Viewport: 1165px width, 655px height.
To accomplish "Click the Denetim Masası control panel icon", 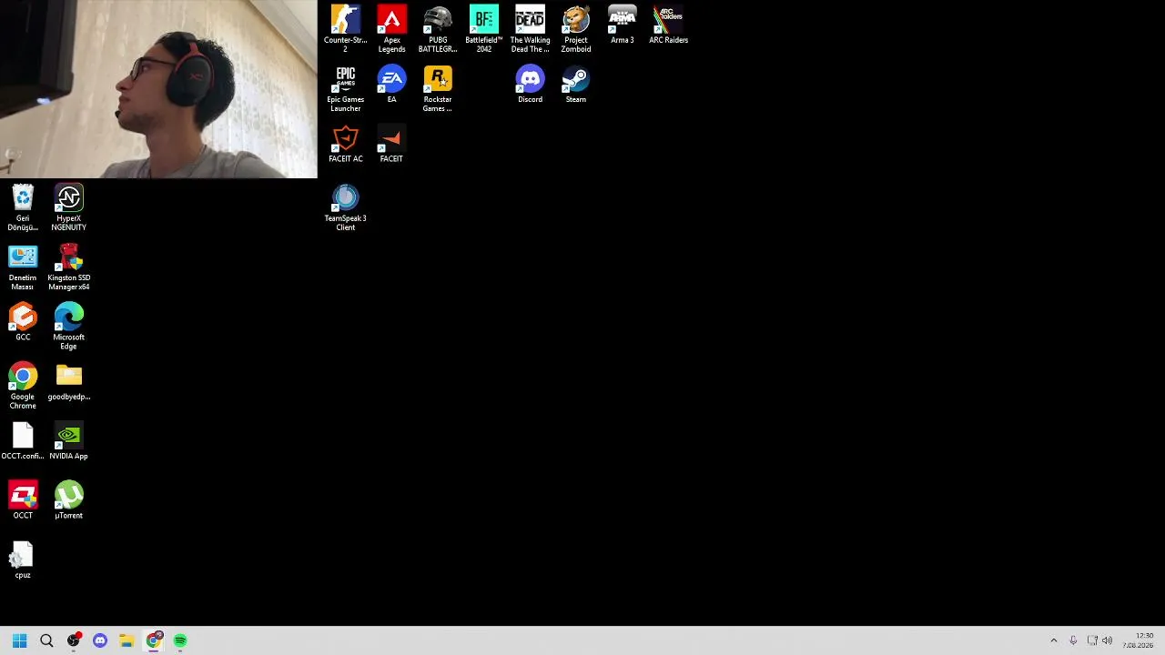I will [23, 267].
